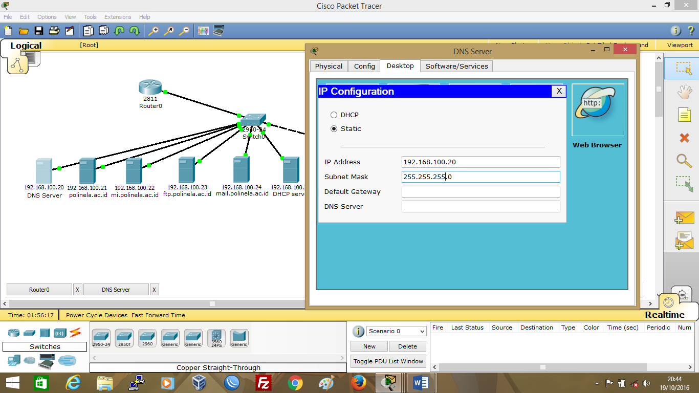Print using the printer toolbar icon
The height and width of the screenshot is (393, 699).
(x=54, y=31)
